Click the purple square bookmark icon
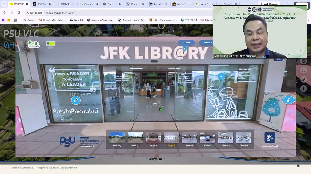The height and width of the screenshot is (174, 311). [3, 20]
